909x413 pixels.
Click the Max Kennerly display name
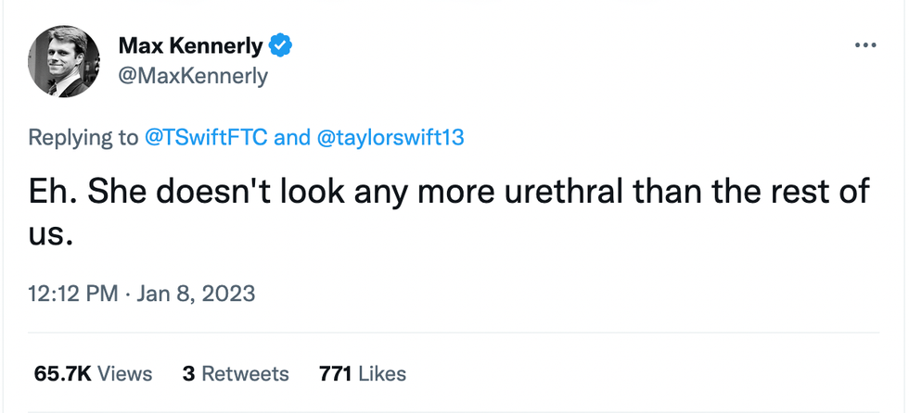point(191,45)
